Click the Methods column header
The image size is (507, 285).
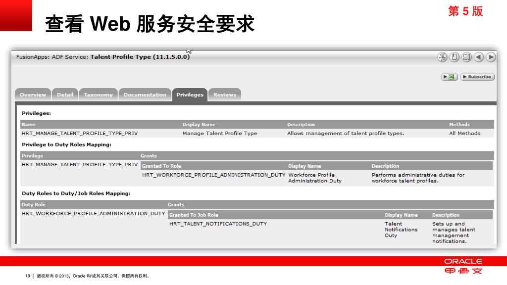coord(459,124)
